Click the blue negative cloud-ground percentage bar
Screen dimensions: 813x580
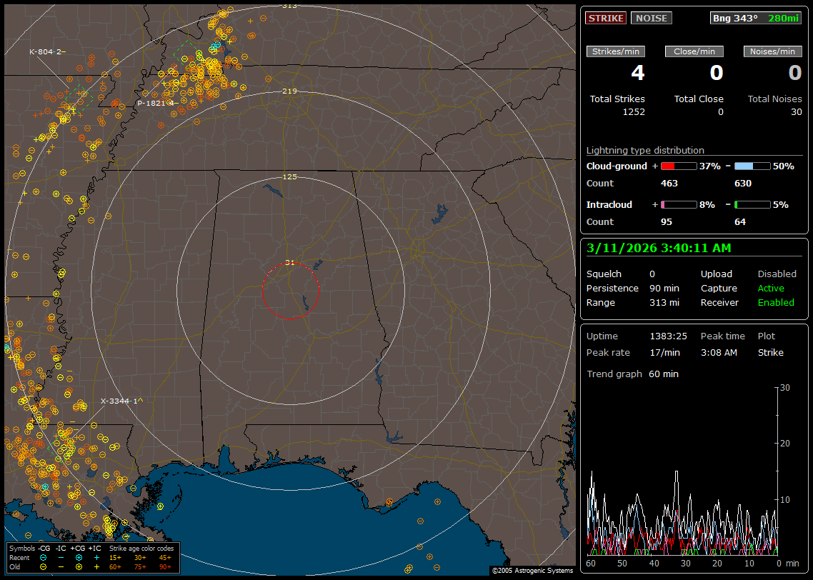tap(752, 166)
